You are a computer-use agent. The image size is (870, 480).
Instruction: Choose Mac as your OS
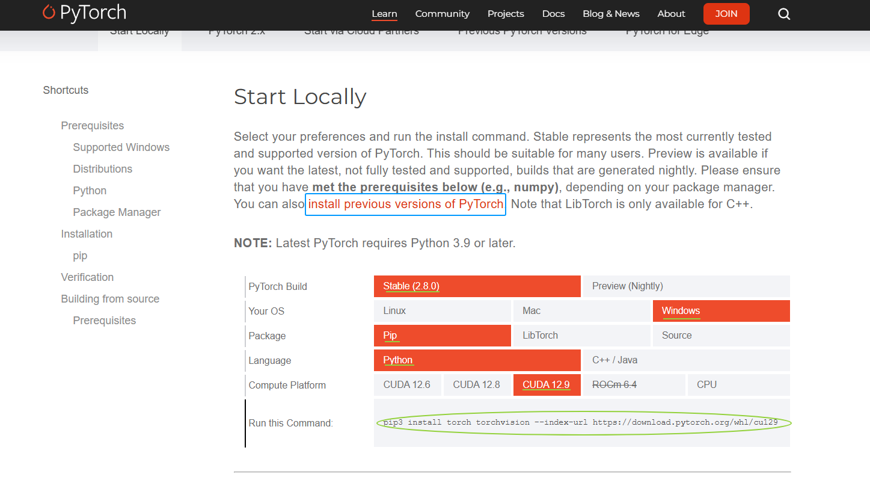coord(582,311)
